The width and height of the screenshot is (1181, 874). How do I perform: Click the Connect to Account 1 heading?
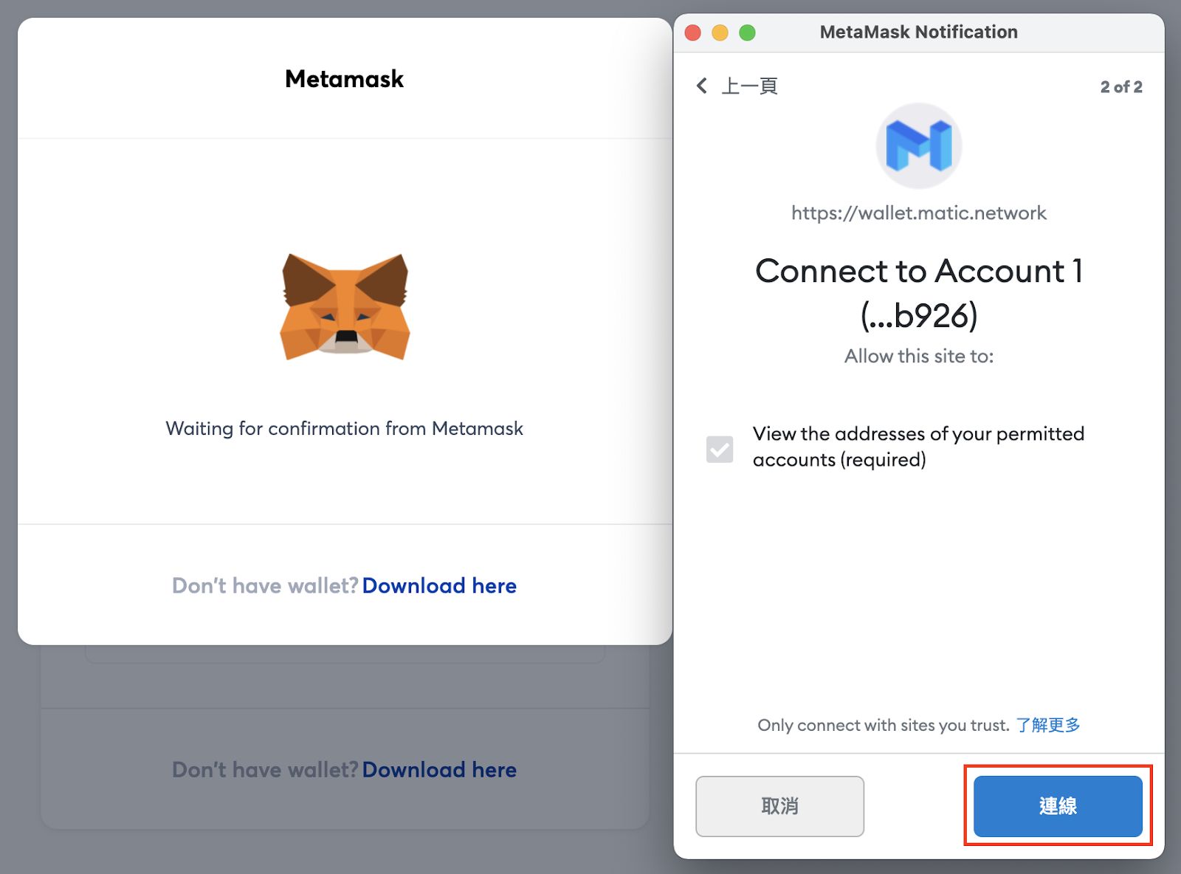tap(919, 293)
